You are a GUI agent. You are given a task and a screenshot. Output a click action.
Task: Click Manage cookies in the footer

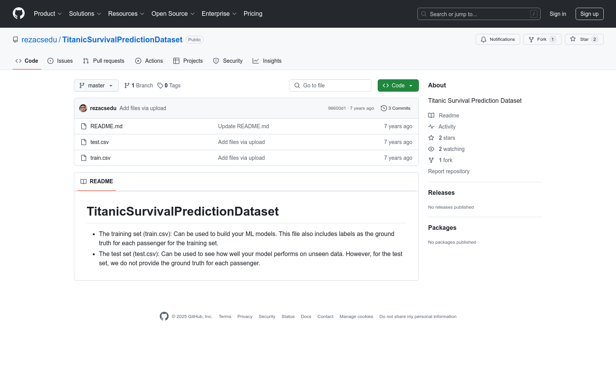[x=357, y=316]
